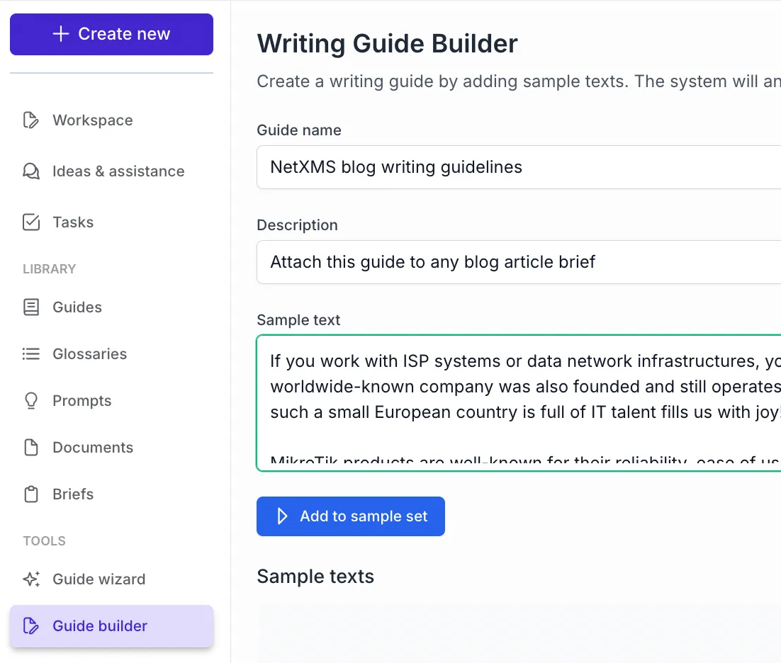Viewport: 781px width, 663px height.
Task: Select the Briefs clipboard icon
Action: [31, 494]
